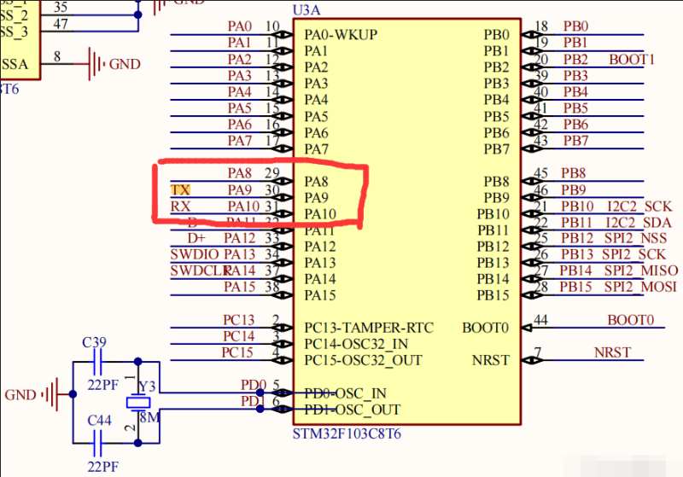This screenshot has width=683, height=477.
Task: Click the 22PF value under C39
Action: [102, 385]
